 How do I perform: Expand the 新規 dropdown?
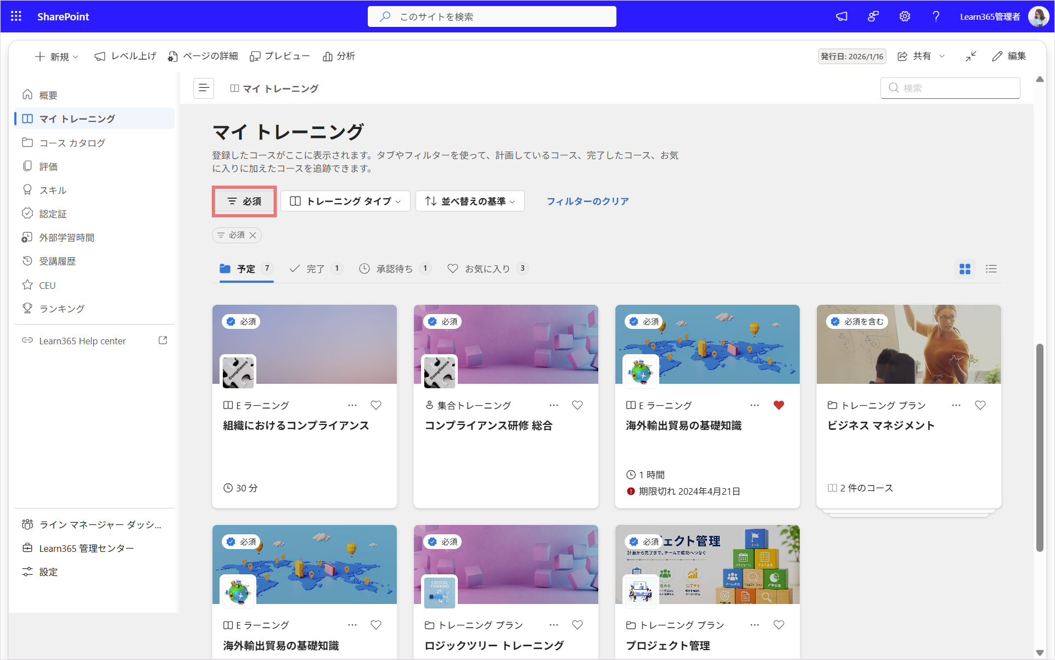[57, 57]
